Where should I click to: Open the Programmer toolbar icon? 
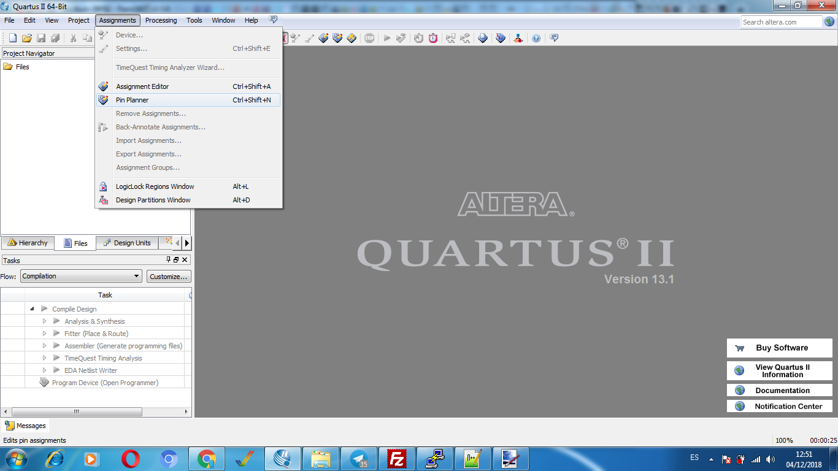click(x=501, y=38)
